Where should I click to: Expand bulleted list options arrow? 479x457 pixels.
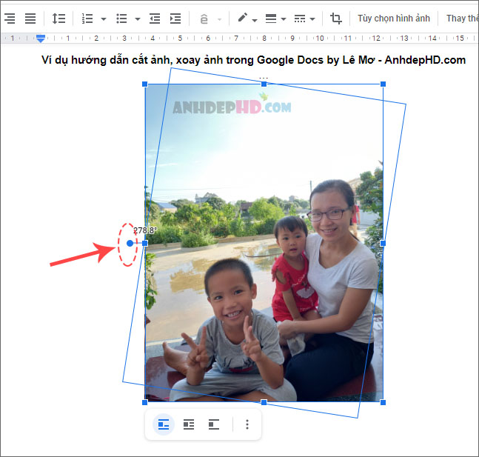(x=138, y=19)
